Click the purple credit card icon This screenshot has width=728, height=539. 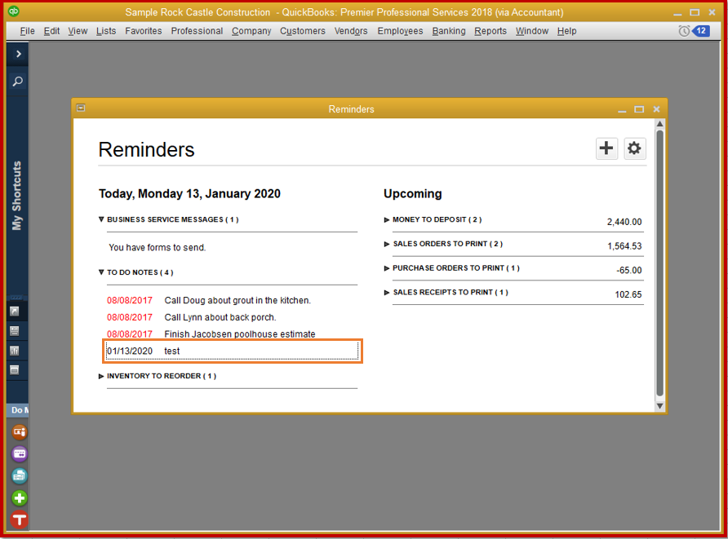(x=19, y=454)
